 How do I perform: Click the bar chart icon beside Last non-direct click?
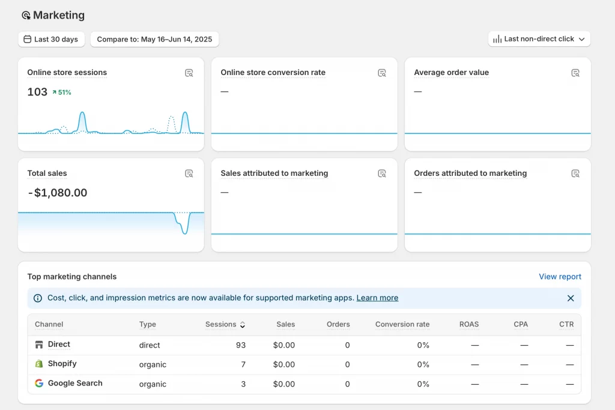tap(497, 39)
